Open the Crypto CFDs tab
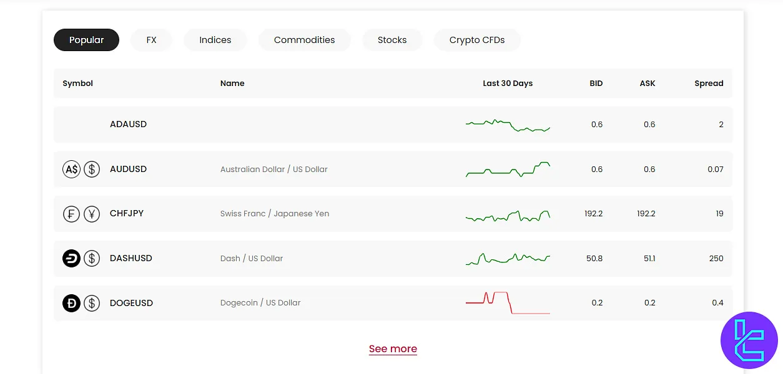The height and width of the screenshot is (374, 783). (476, 40)
